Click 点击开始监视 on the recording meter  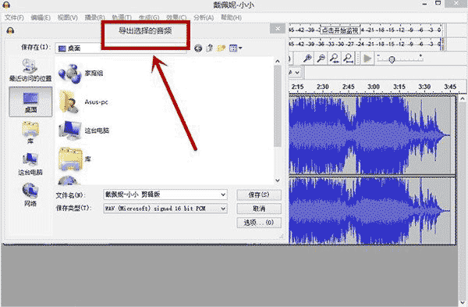click(339, 30)
